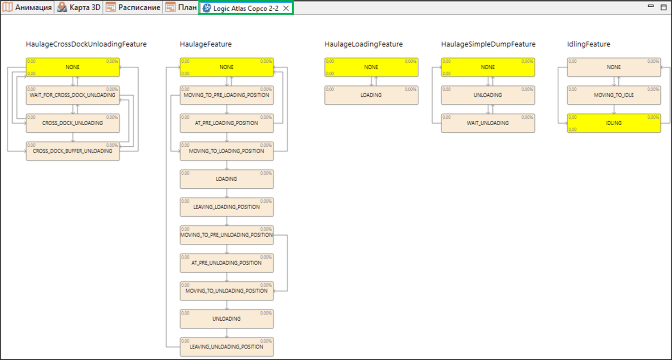The image size is (672, 360).
Task: Maximize the editor panel view
Action: [x=663, y=7]
